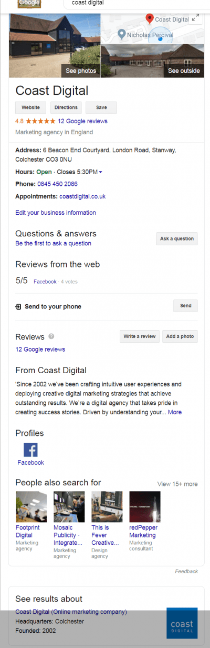Click the Send to your phone icon
Screen dimensions: 210x648
pos(18,306)
